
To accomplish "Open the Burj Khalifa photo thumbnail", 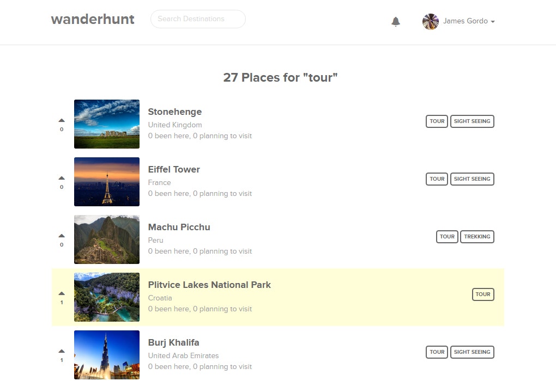I will pos(107,355).
